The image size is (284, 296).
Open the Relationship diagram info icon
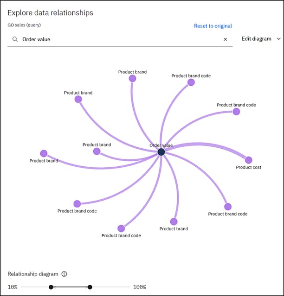click(x=64, y=274)
